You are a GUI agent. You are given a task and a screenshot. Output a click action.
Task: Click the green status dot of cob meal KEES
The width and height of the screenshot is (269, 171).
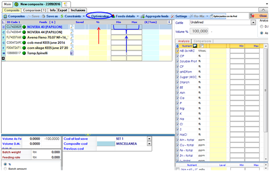click(x=24, y=43)
